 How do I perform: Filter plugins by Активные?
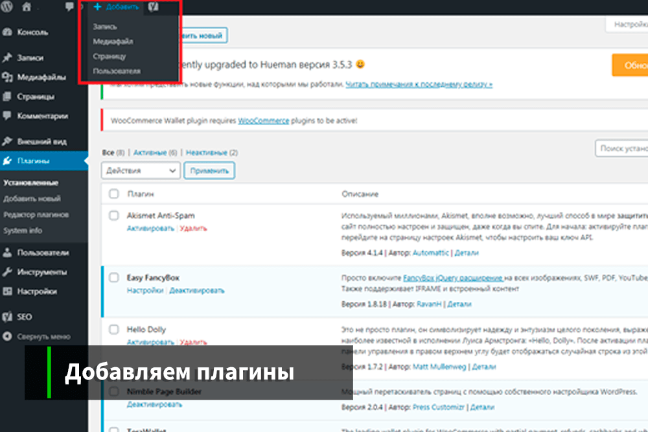tap(150, 153)
